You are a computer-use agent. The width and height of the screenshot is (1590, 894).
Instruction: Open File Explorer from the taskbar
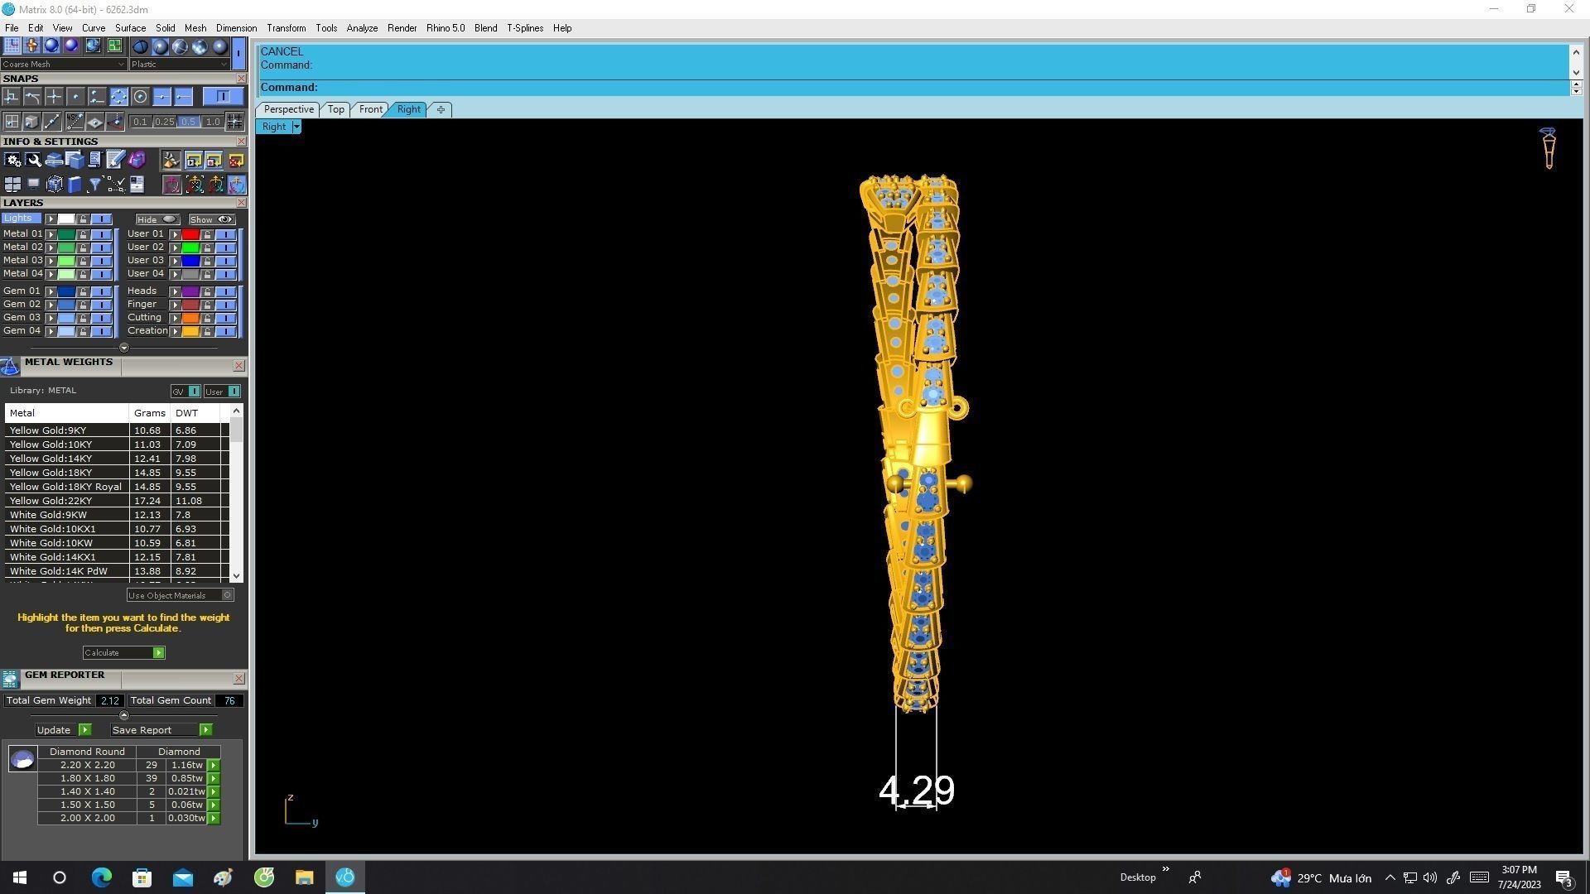pyautogui.click(x=304, y=877)
